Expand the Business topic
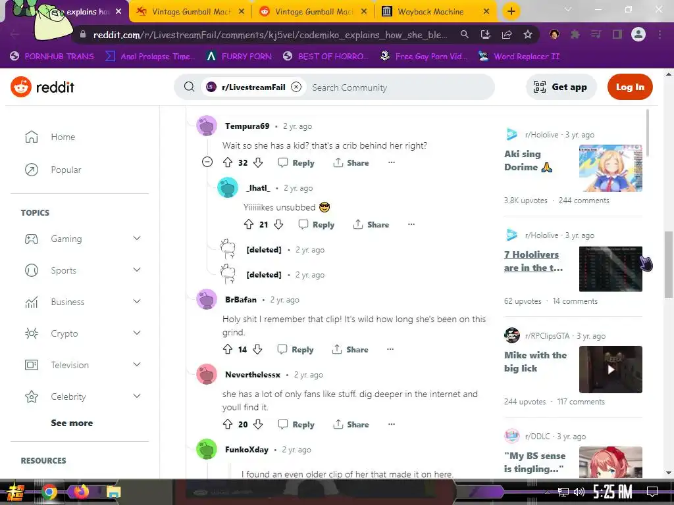 click(137, 301)
